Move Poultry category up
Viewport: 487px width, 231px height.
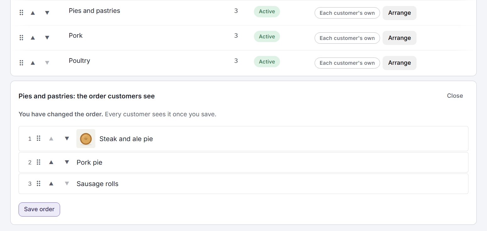[33, 63]
